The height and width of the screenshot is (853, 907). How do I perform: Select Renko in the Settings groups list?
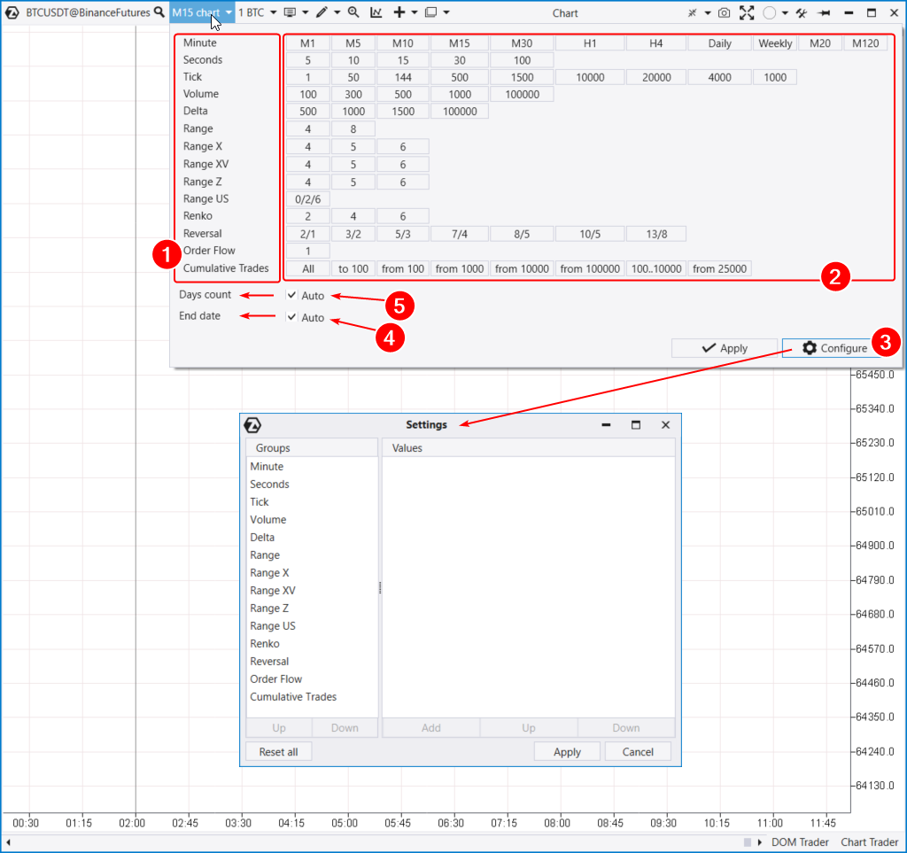264,644
